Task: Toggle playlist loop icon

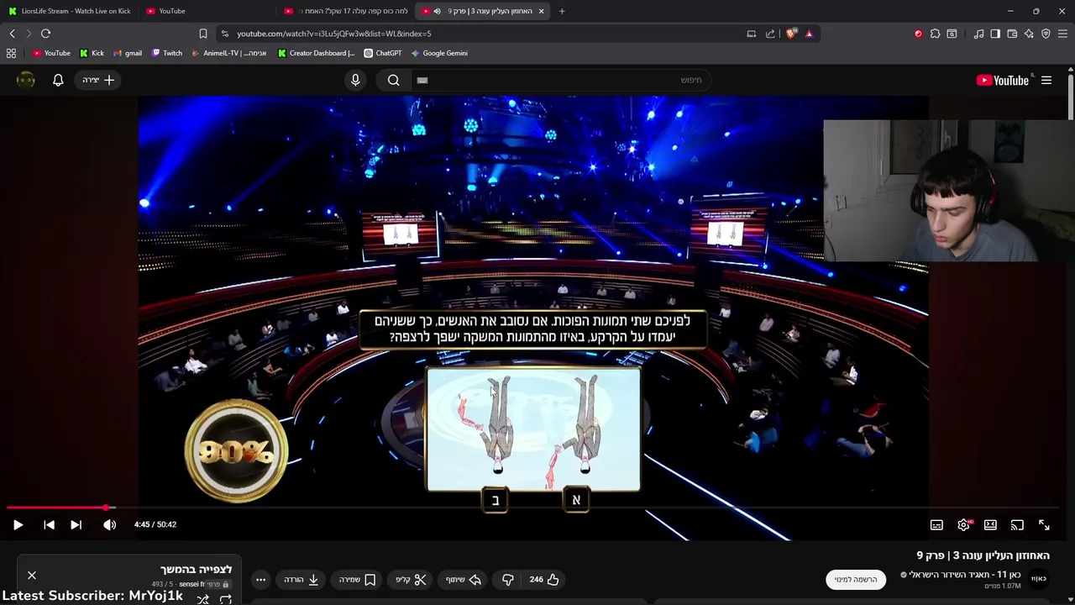Action: point(225,599)
